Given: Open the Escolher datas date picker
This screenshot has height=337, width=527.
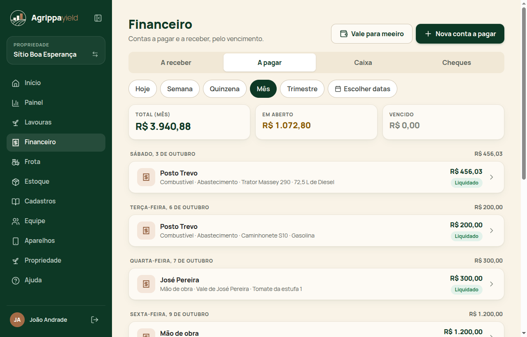Looking at the screenshot, I should click(362, 89).
